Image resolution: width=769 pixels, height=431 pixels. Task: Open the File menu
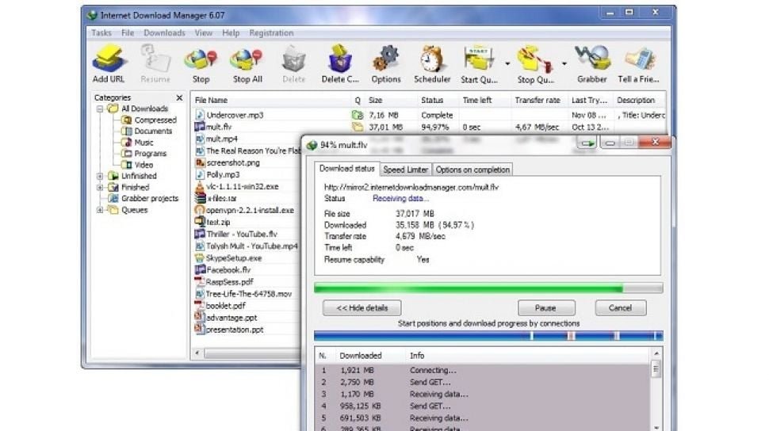[x=128, y=32]
